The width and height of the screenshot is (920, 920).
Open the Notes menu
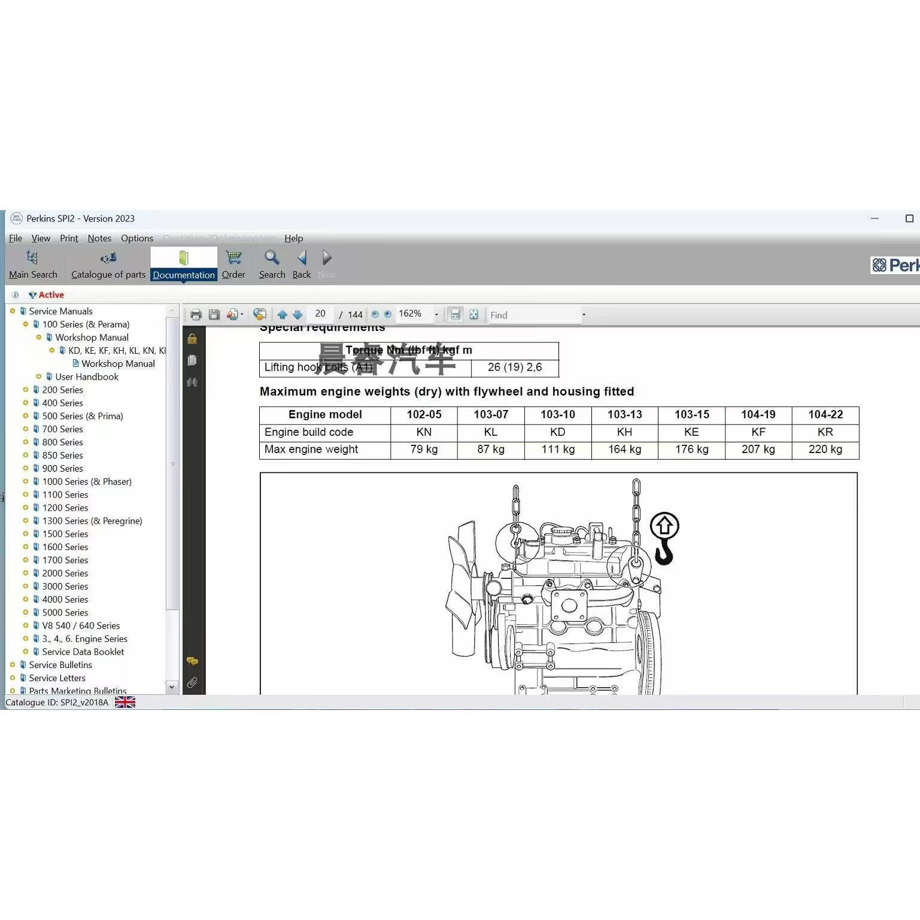pos(99,238)
